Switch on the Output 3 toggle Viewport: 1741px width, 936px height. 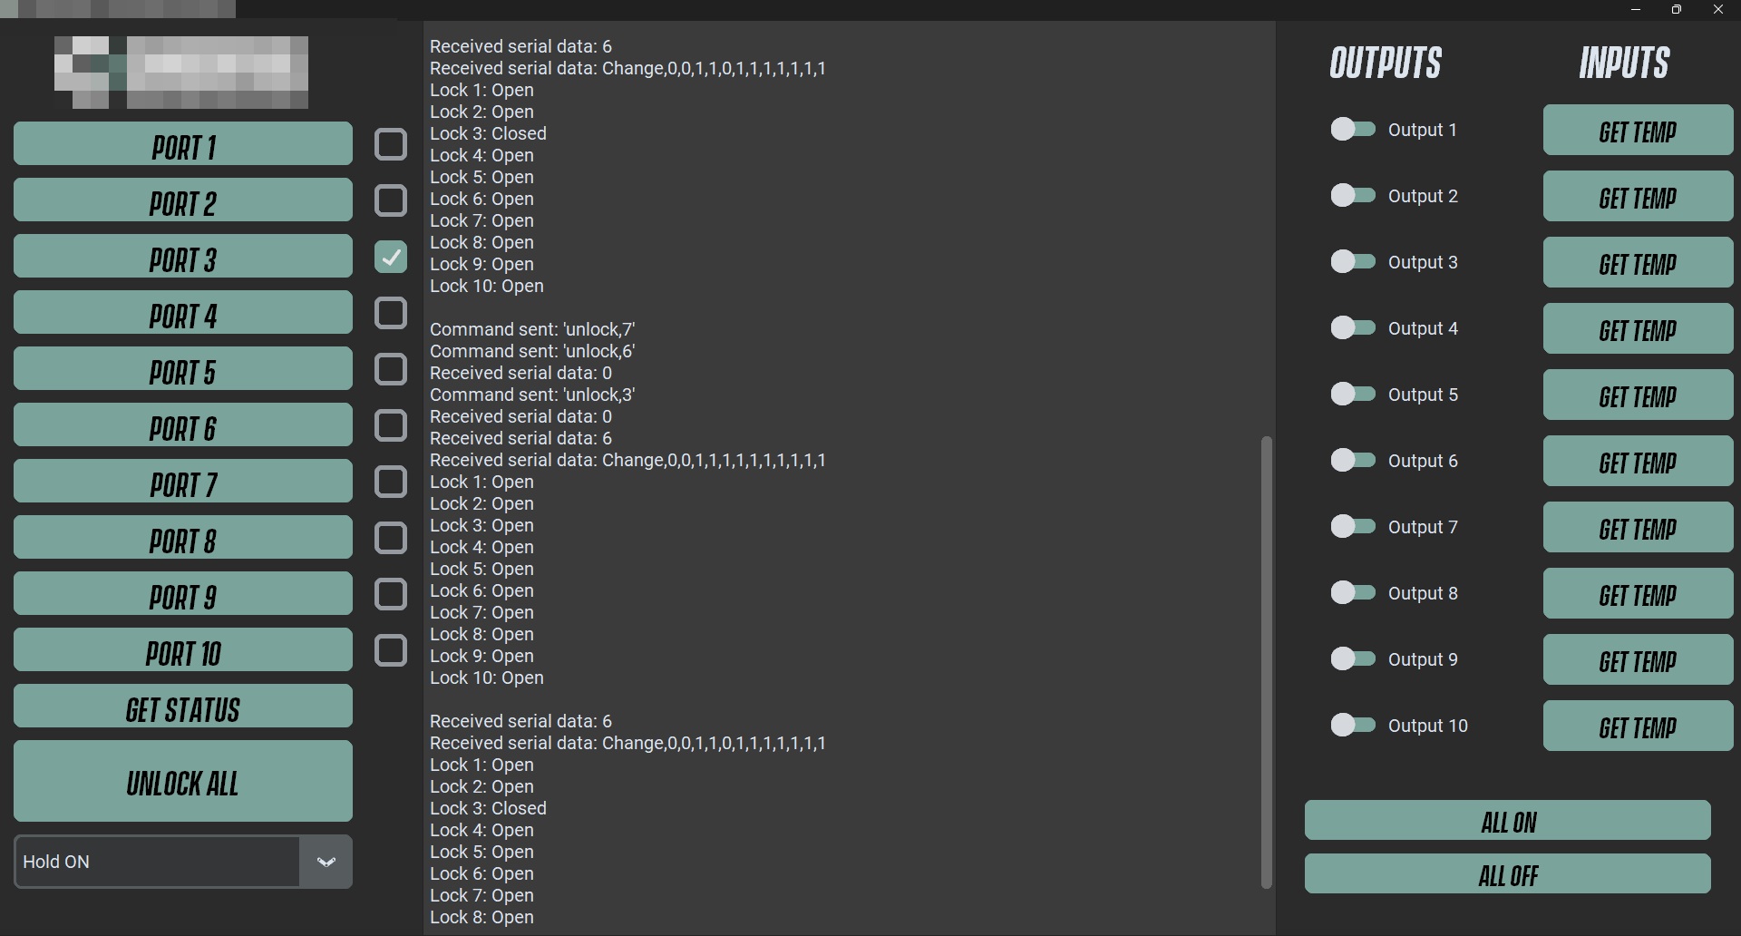[1353, 261]
